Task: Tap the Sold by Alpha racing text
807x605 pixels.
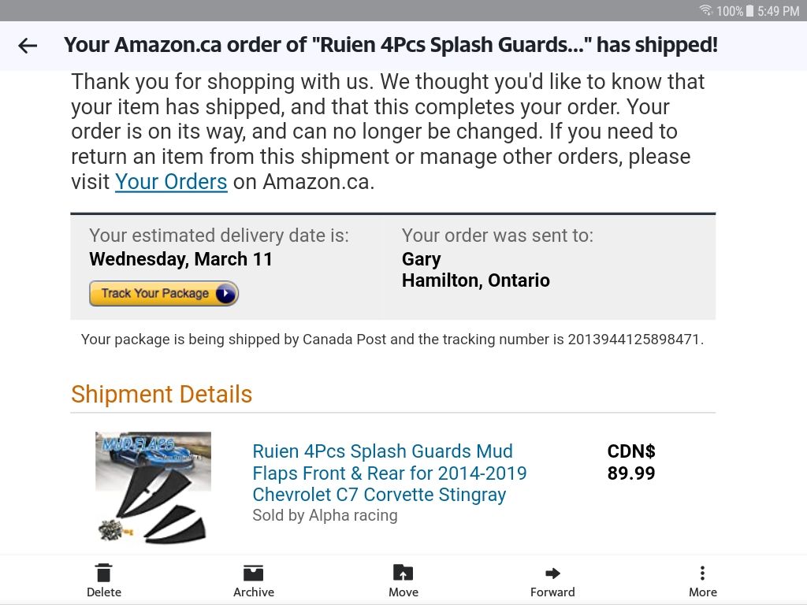Action: 325,516
